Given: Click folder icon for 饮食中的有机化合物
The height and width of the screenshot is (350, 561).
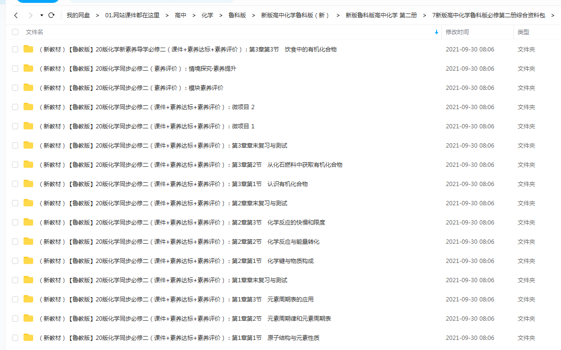Looking at the screenshot, I should (28, 49).
